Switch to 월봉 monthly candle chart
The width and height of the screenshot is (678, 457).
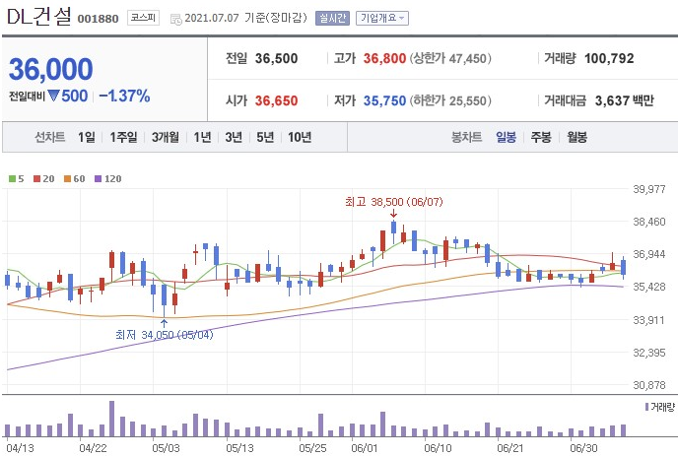(x=576, y=137)
